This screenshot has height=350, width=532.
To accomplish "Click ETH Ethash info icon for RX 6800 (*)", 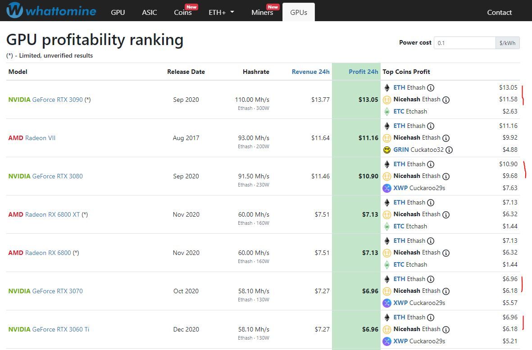I will (431, 241).
